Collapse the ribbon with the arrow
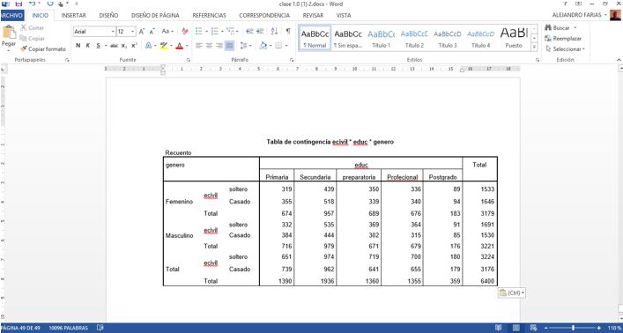This screenshot has height=333, width=623. coord(619,60)
